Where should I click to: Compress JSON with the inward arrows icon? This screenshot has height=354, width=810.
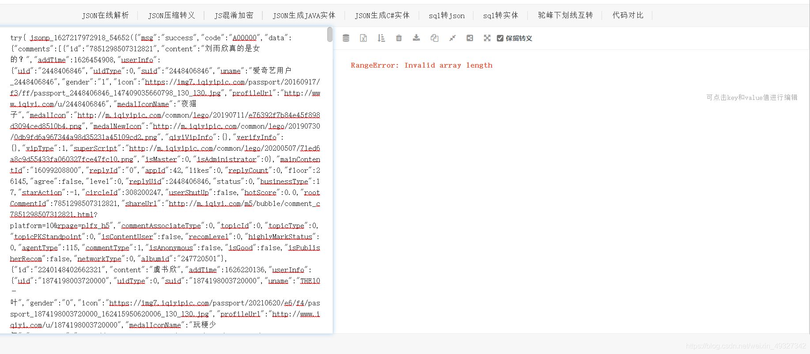(452, 38)
